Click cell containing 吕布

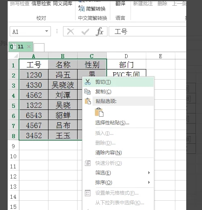63,125
